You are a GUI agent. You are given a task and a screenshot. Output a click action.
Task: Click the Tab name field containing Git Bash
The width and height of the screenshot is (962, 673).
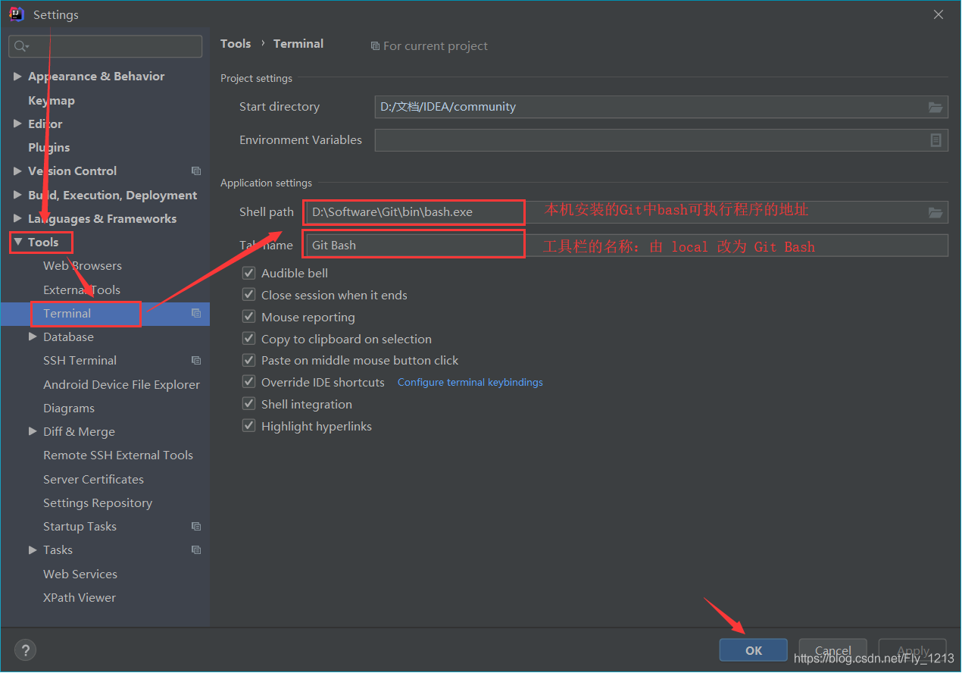coord(626,245)
